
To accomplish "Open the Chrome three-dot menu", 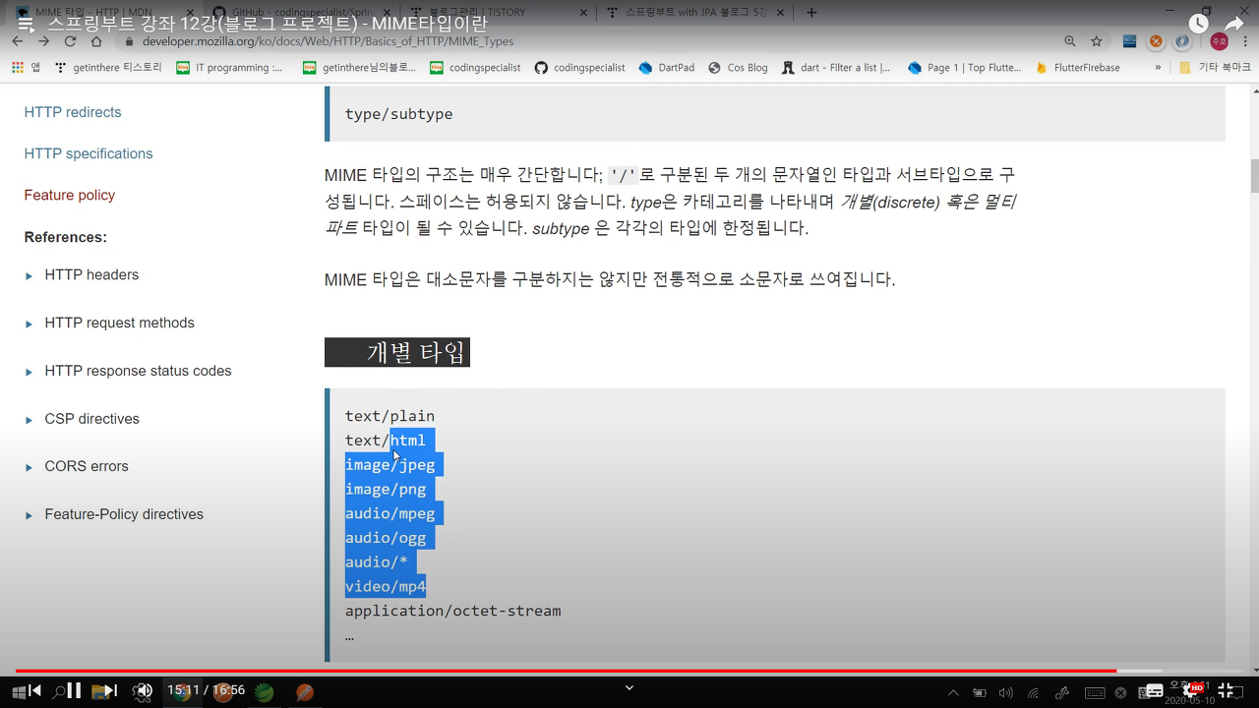I will click(1244, 41).
